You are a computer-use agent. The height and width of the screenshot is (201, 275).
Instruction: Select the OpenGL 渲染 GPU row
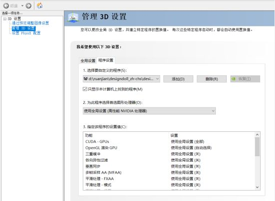[169, 148]
